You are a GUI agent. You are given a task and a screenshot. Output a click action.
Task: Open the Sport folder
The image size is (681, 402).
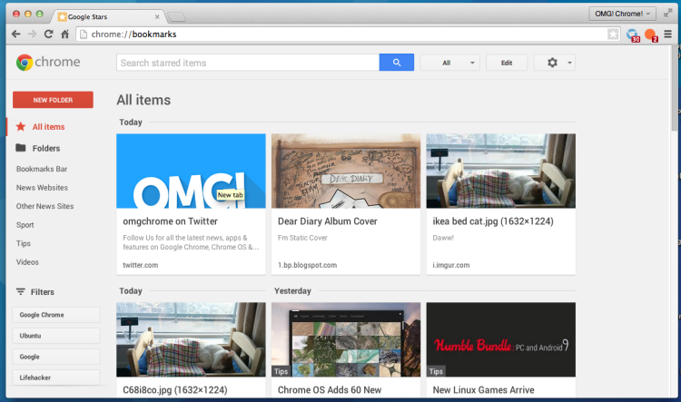pyautogui.click(x=25, y=225)
